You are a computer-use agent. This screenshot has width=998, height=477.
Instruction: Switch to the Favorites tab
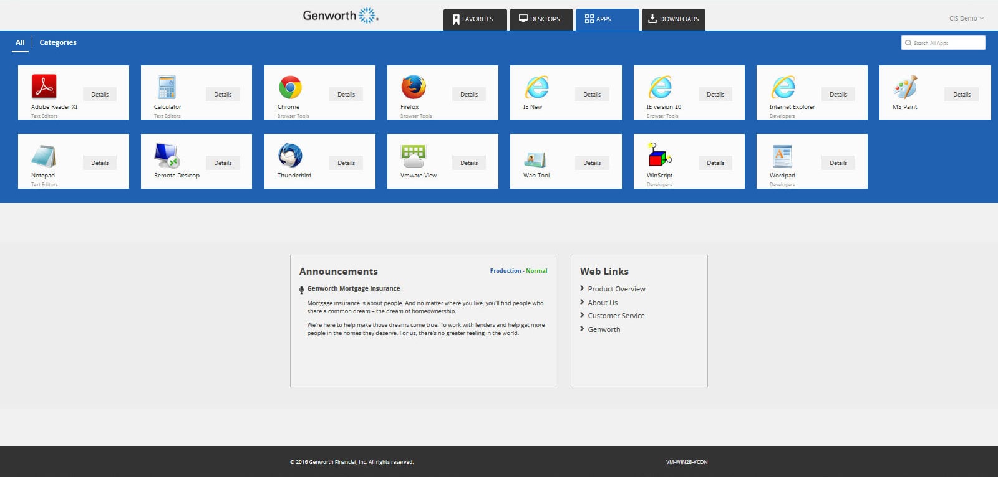[x=475, y=19]
